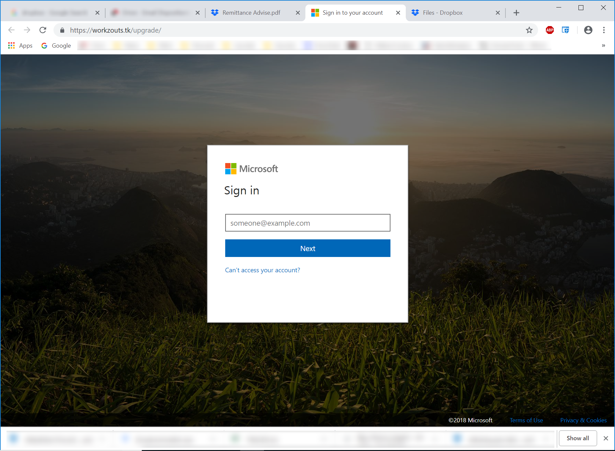Open the browser profile avatar icon
The height and width of the screenshot is (451, 615).
[x=588, y=30]
